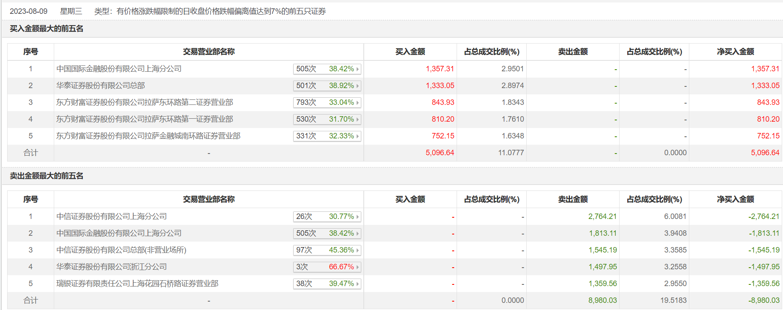This screenshot has height=310, width=783.
Task: Expand the 505次 38.42% box in 卖出 table
Action: [327, 233]
